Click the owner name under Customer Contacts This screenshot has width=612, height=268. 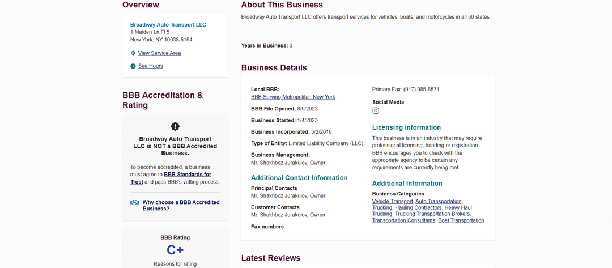point(288,215)
